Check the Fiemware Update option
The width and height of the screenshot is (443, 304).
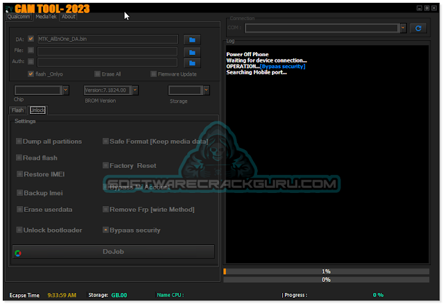click(x=153, y=74)
